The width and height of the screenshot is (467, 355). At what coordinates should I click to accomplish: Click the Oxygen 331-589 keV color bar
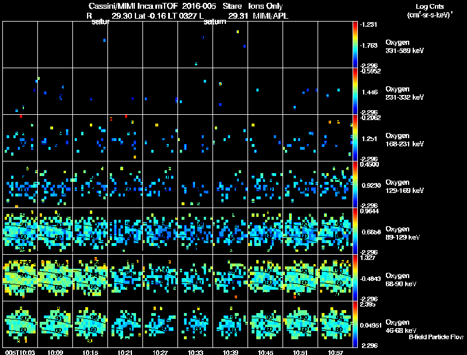[x=355, y=45]
